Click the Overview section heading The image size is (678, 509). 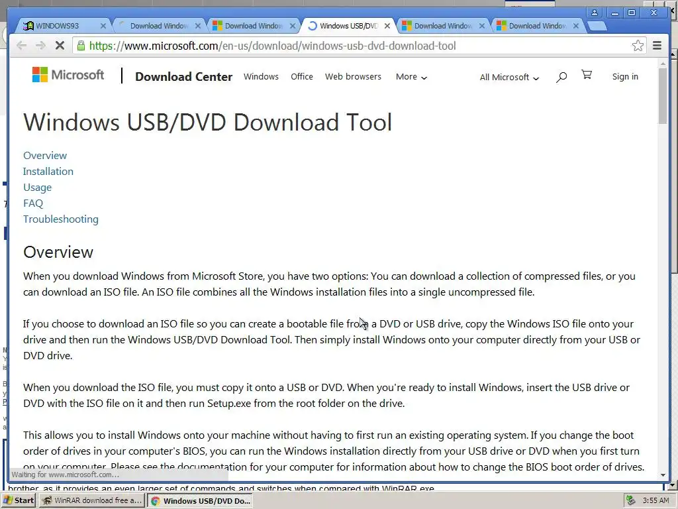click(58, 252)
